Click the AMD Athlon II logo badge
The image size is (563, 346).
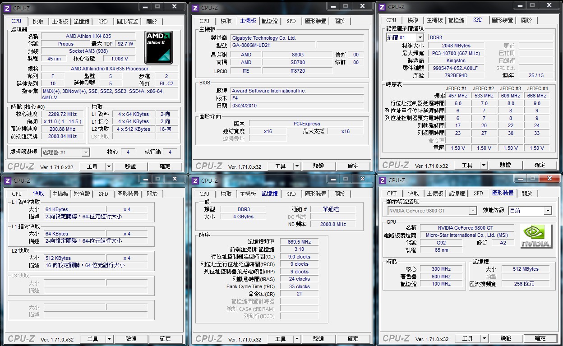pyautogui.click(x=158, y=47)
